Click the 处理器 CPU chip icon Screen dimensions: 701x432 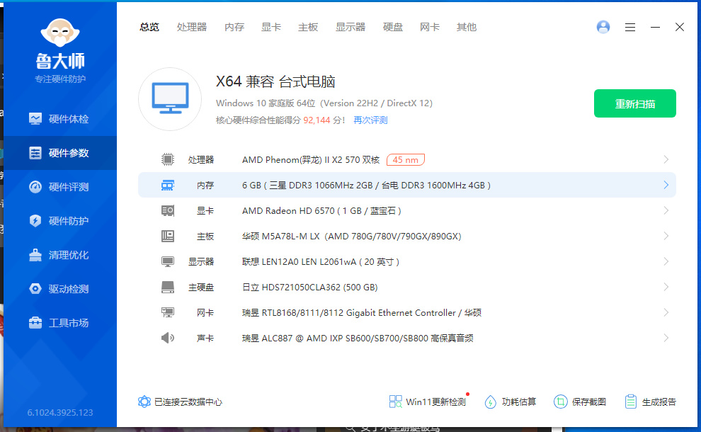click(168, 159)
